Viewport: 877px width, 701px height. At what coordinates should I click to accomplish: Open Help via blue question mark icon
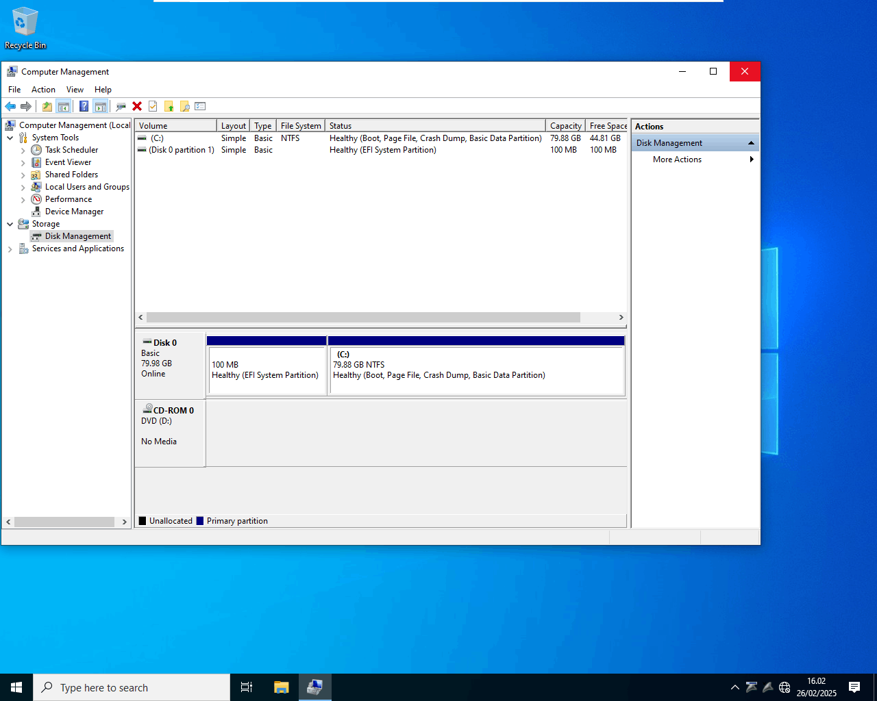click(x=84, y=106)
